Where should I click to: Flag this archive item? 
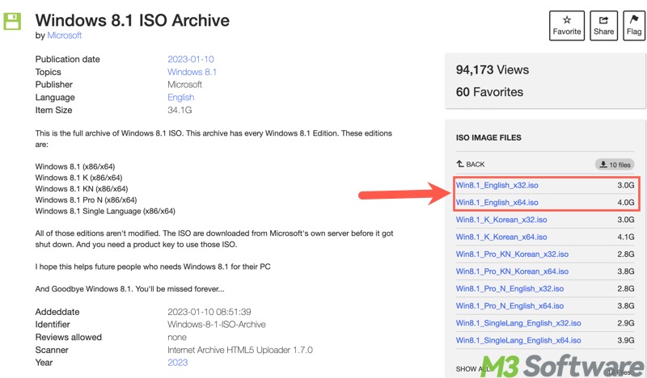coord(634,26)
